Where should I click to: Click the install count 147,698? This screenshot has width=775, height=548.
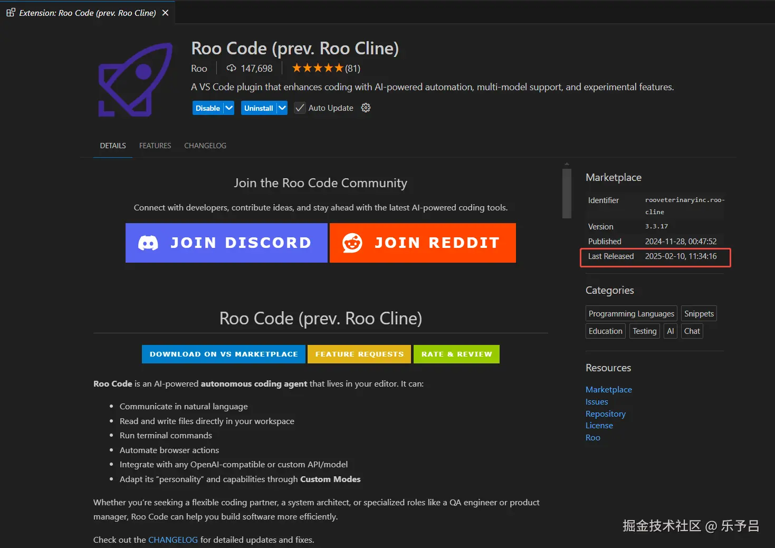tap(256, 68)
